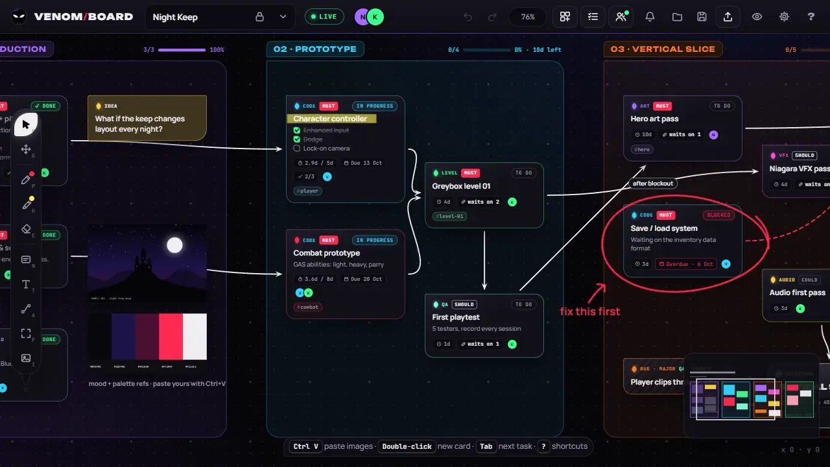Select the eraser tool
830x467 pixels.
tap(26, 229)
